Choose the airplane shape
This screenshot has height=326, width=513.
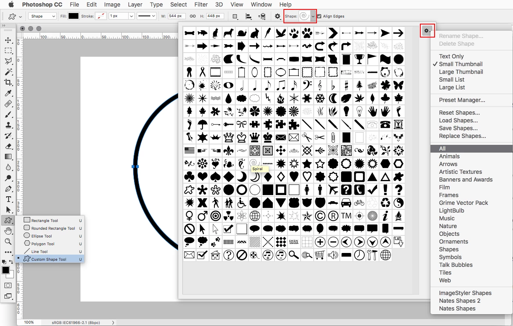click(x=333, y=190)
